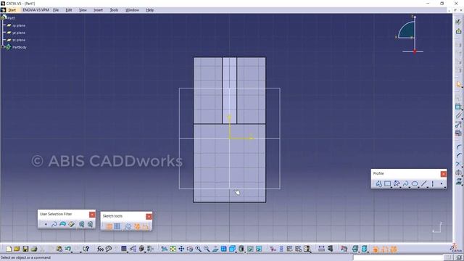This screenshot has height=261, width=464.
Task: Click the Open file icon
Action: pyautogui.click(x=17, y=249)
